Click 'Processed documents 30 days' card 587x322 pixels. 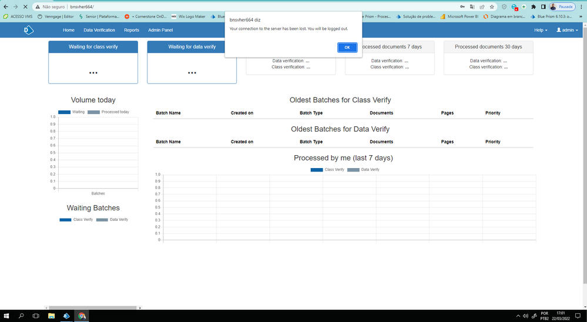(488, 58)
